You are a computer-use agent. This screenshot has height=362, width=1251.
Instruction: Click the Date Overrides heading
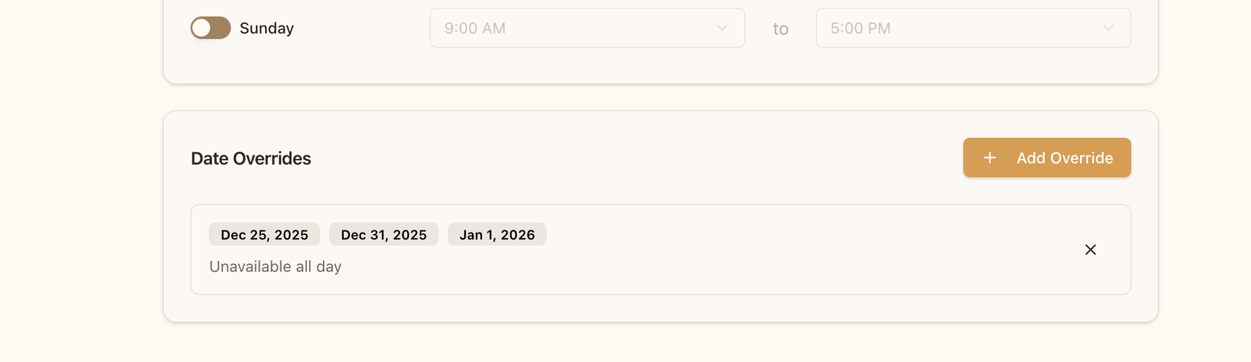pos(250,158)
